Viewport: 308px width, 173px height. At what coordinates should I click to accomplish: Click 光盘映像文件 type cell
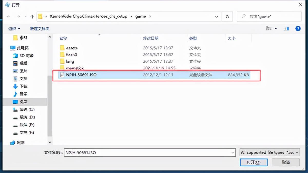[201, 75]
